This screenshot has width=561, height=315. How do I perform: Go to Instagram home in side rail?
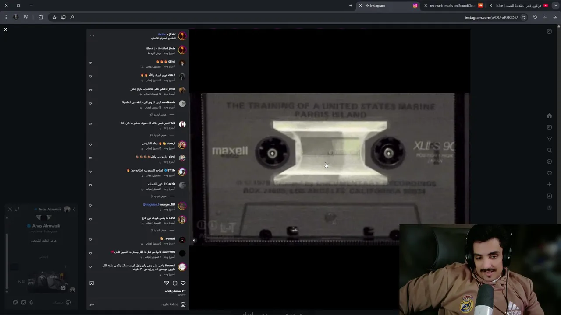tap(549, 116)
